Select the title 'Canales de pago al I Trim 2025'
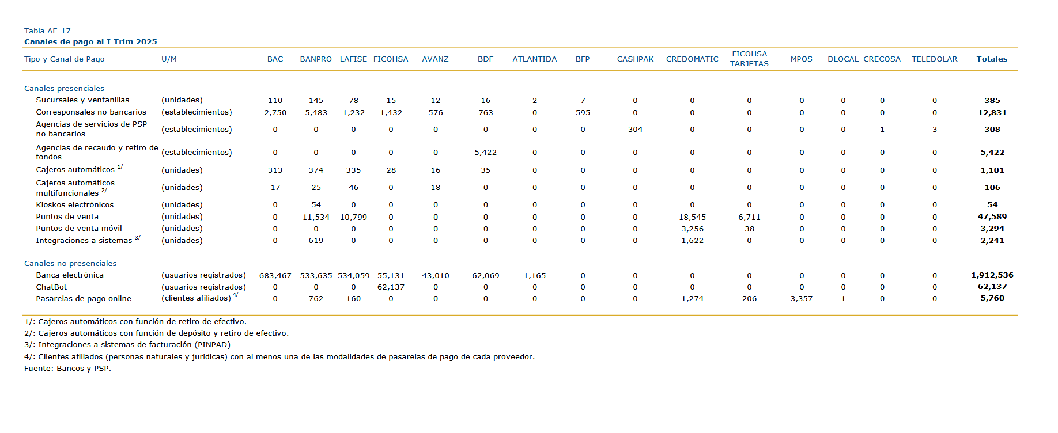Viewport: 1058px width, 433px height. [x=90, y=42]
